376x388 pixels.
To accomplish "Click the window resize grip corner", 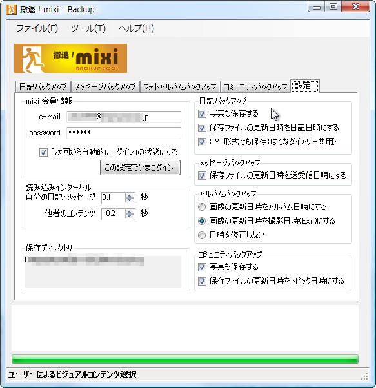I will point(364,376).
